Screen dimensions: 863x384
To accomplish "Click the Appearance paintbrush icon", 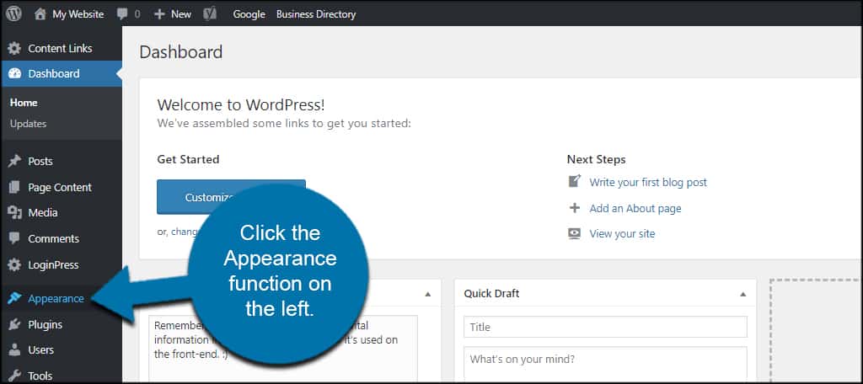I will point(14,299).
